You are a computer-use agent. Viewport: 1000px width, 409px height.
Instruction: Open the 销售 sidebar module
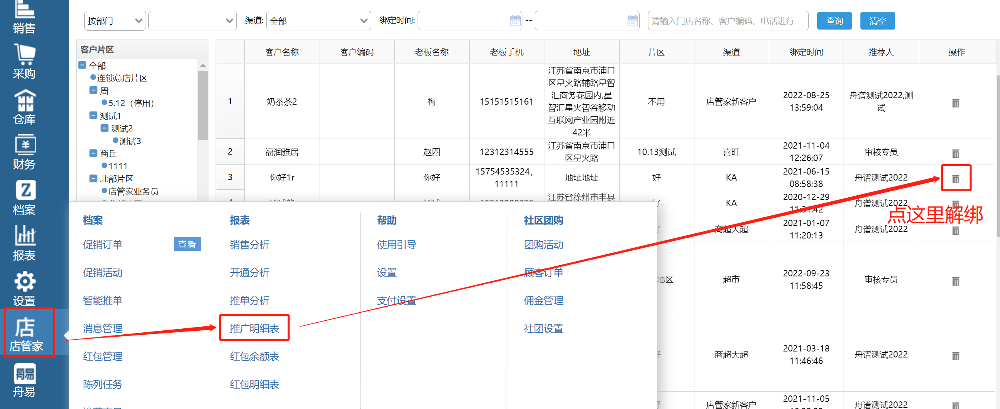tap(24, 17)
